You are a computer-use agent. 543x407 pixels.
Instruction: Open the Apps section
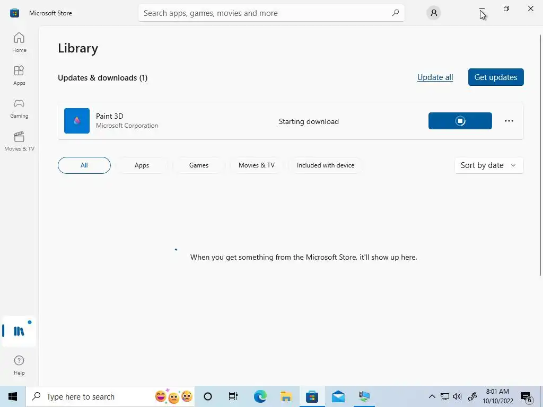tap(19, 75)
